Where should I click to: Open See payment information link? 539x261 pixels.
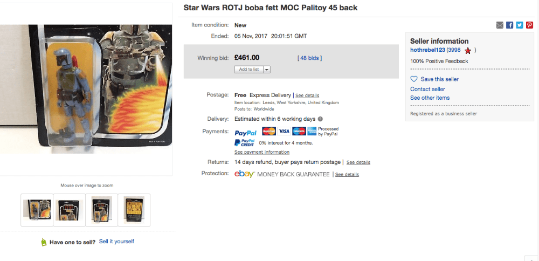(262, 152)
